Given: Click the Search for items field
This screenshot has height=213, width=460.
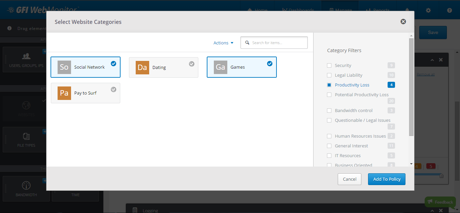Looking at the screenshot, I should [274, 43].
